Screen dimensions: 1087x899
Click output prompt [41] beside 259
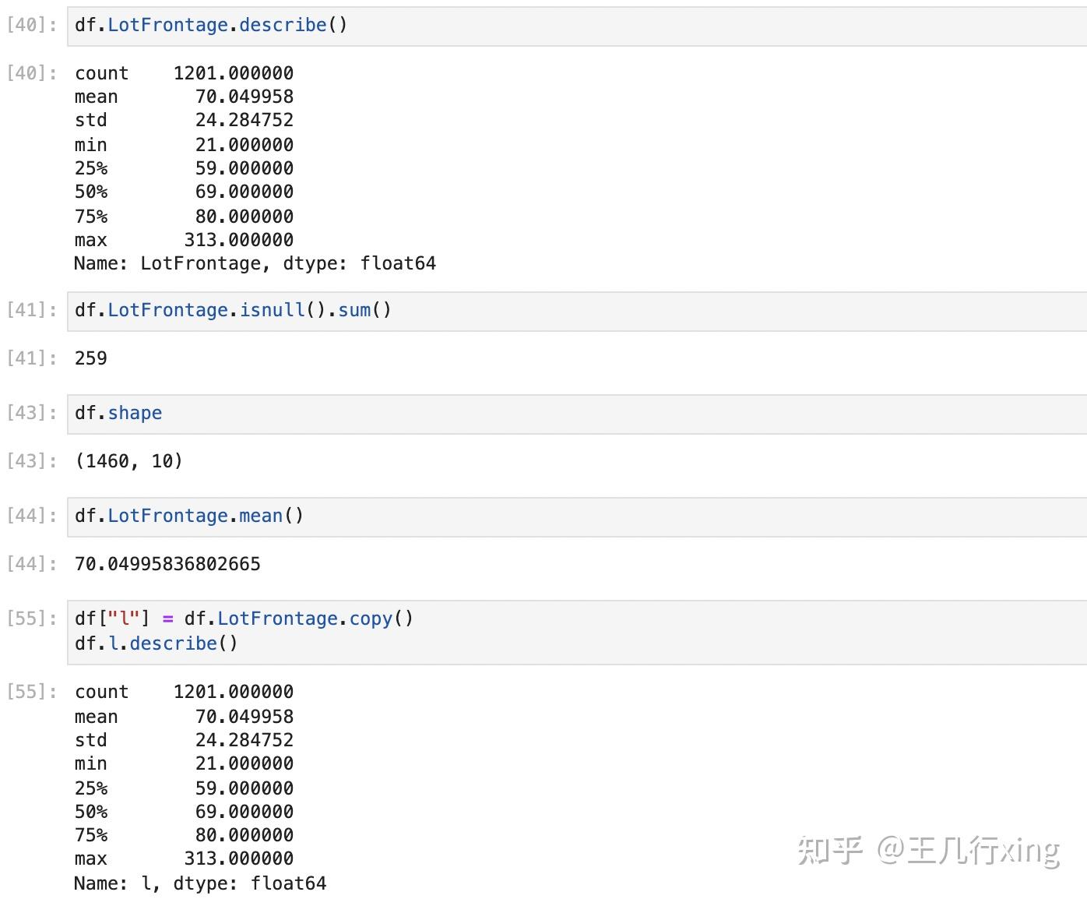(x=32, y=359)
